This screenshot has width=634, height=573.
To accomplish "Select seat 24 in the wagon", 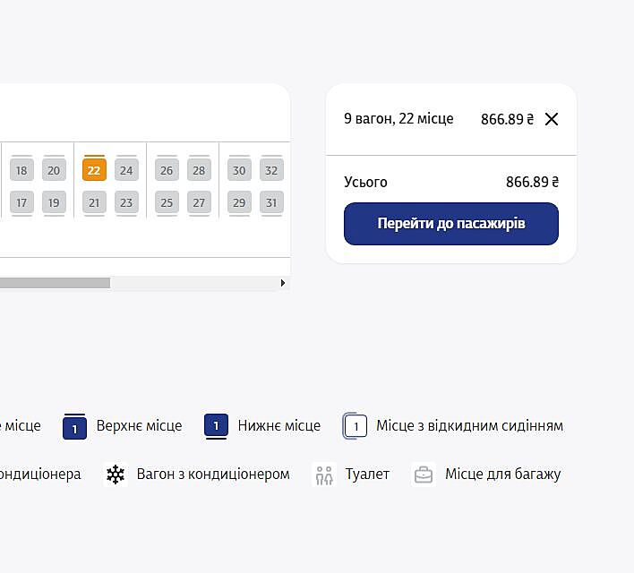I will (x=126, y=170).
